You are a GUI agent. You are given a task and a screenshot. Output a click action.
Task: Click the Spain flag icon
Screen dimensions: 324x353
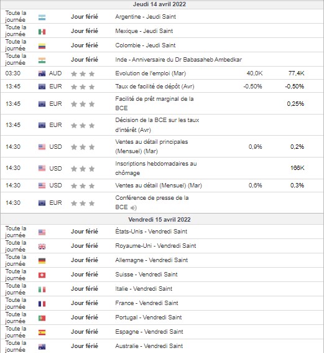tap(42, 332)
